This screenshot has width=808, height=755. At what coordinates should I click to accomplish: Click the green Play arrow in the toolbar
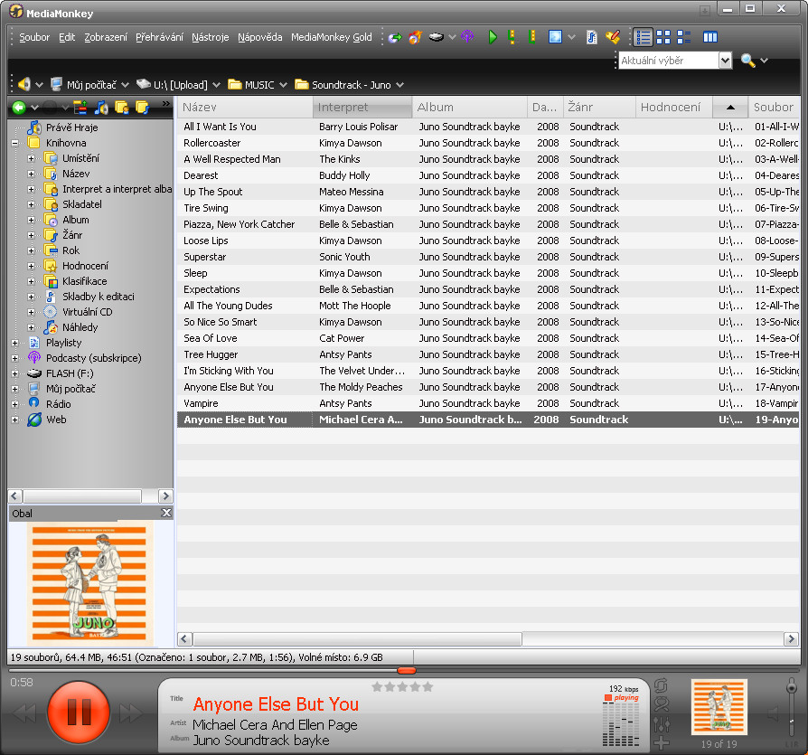tap(493, 37)
